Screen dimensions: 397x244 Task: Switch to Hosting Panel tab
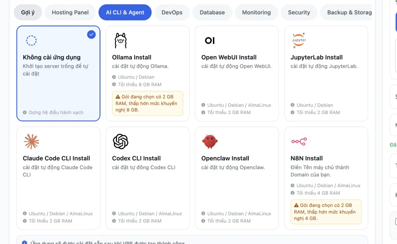70,12
